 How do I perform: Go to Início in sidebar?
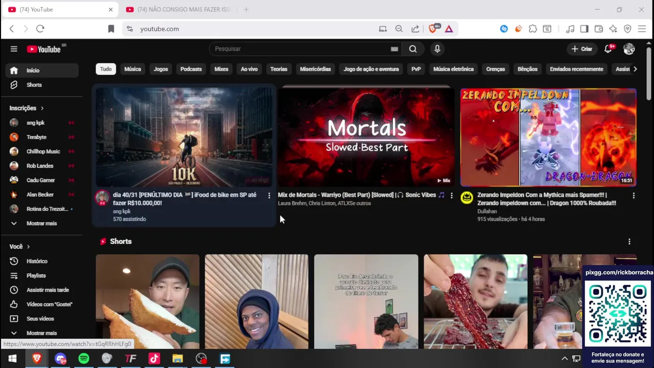coord(42,71)
